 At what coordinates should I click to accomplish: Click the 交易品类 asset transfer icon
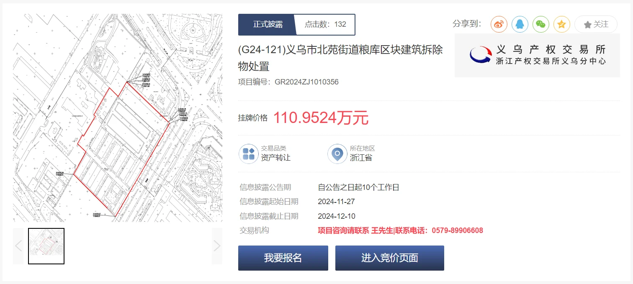point(249,154)
